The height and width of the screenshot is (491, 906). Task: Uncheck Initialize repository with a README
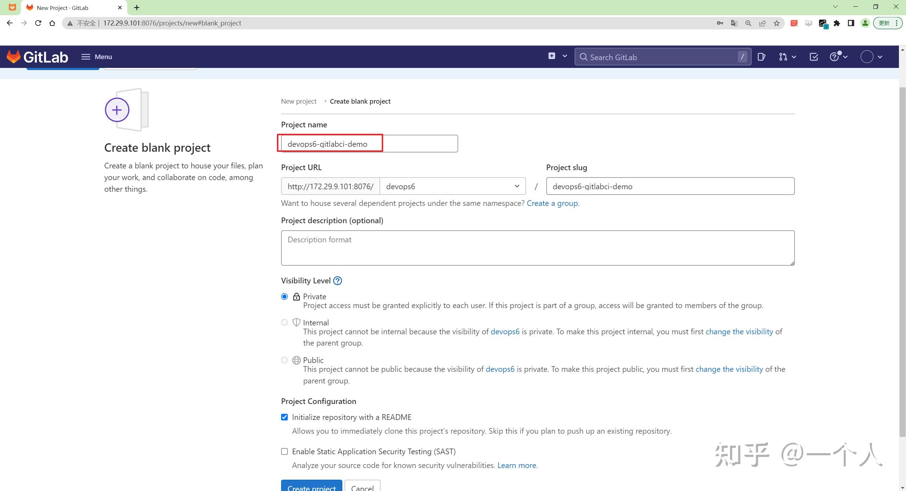[x=284, y=417]
